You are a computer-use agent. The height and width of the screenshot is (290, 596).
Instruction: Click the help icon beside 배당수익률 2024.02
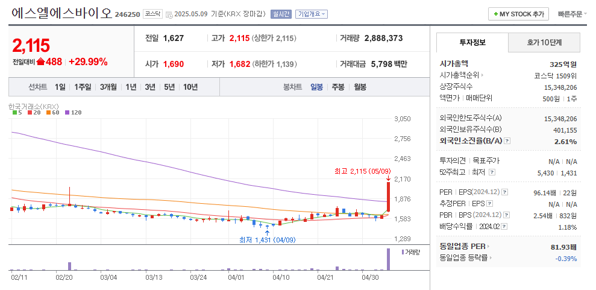click(504, 227)
